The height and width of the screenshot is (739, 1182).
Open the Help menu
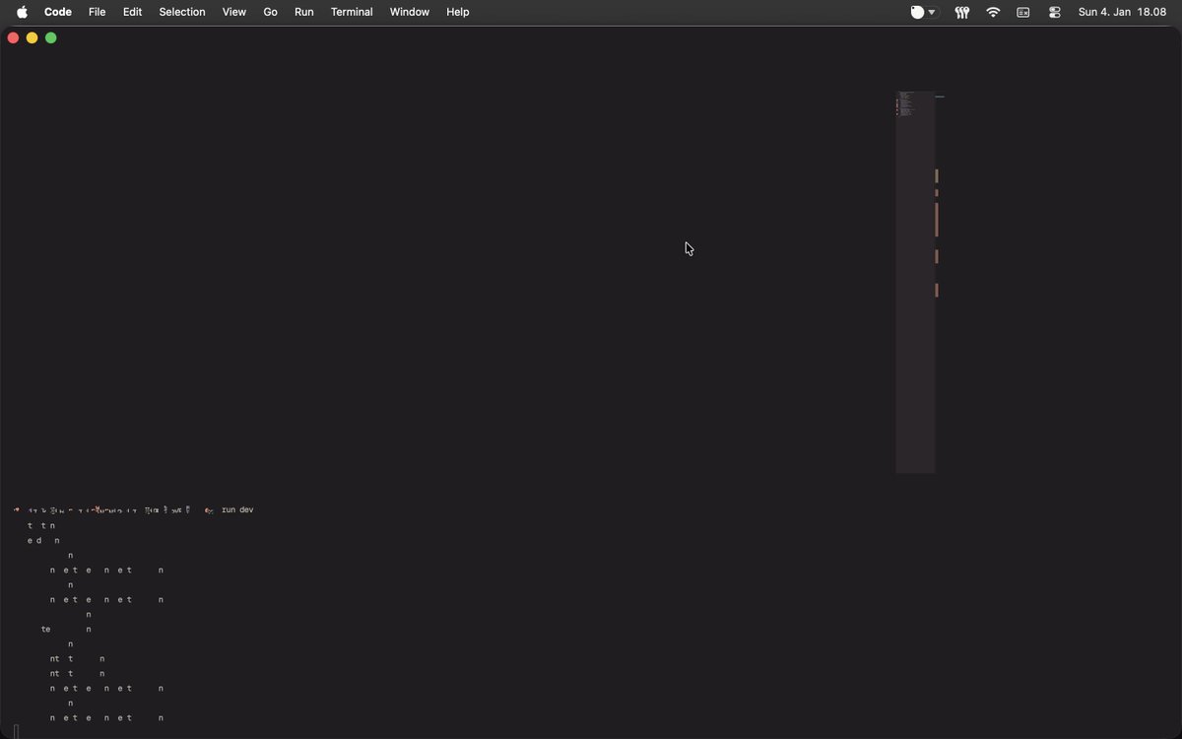pos(458,12)
